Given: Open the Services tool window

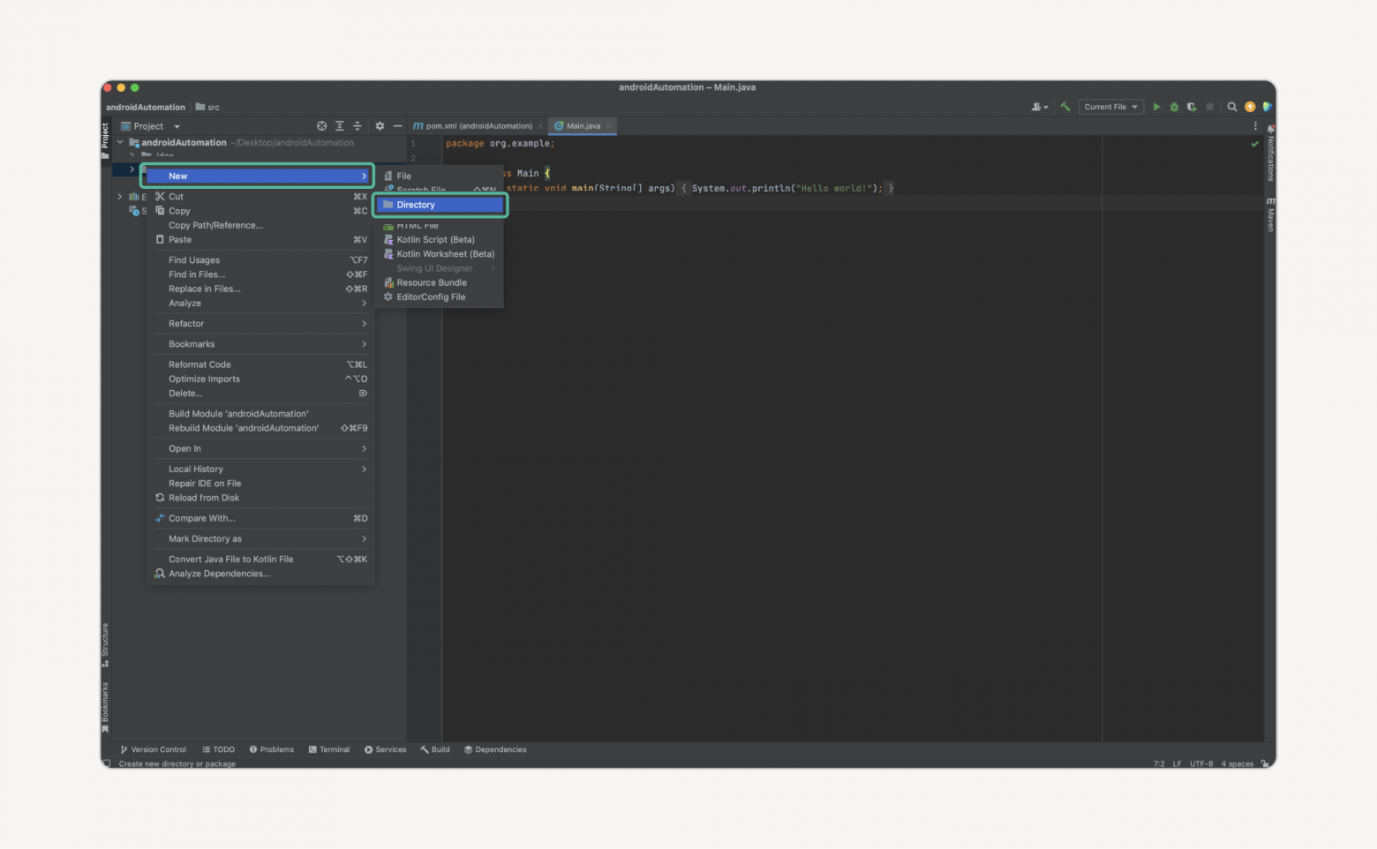Looking at the screenshot, I should pyautogui.click(x=386, y=749).
